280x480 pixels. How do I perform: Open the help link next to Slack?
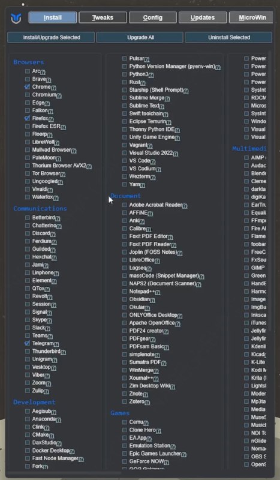(x=47, y=329)
